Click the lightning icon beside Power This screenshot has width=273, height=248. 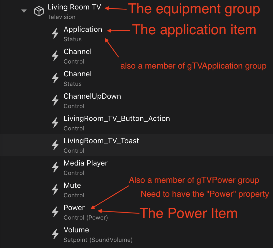55,212
